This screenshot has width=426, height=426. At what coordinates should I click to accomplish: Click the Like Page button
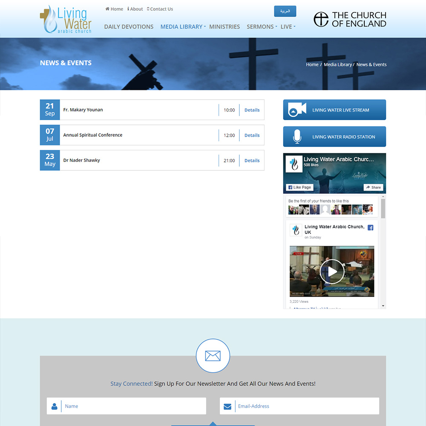point(299,187)
